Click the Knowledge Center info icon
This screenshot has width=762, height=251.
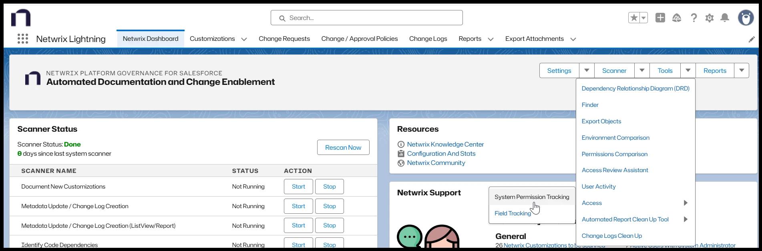coord(401,144)
